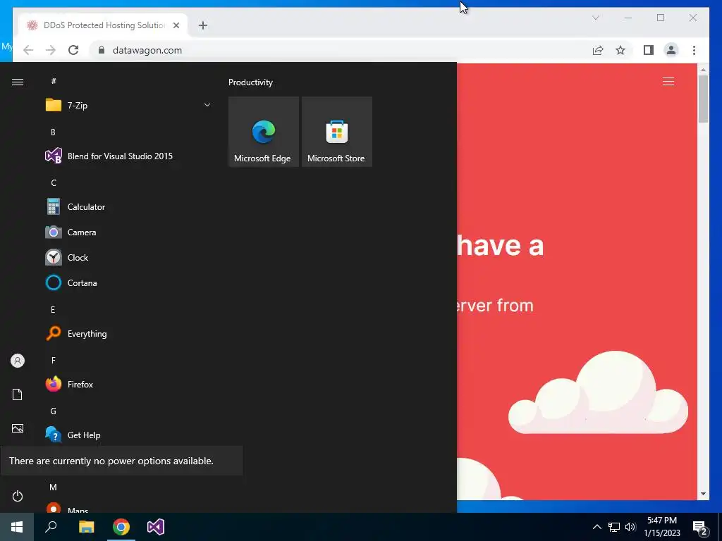Open the Chrome profile avatar
Screen dimensions: 722x541
click(x=671, y=50)
